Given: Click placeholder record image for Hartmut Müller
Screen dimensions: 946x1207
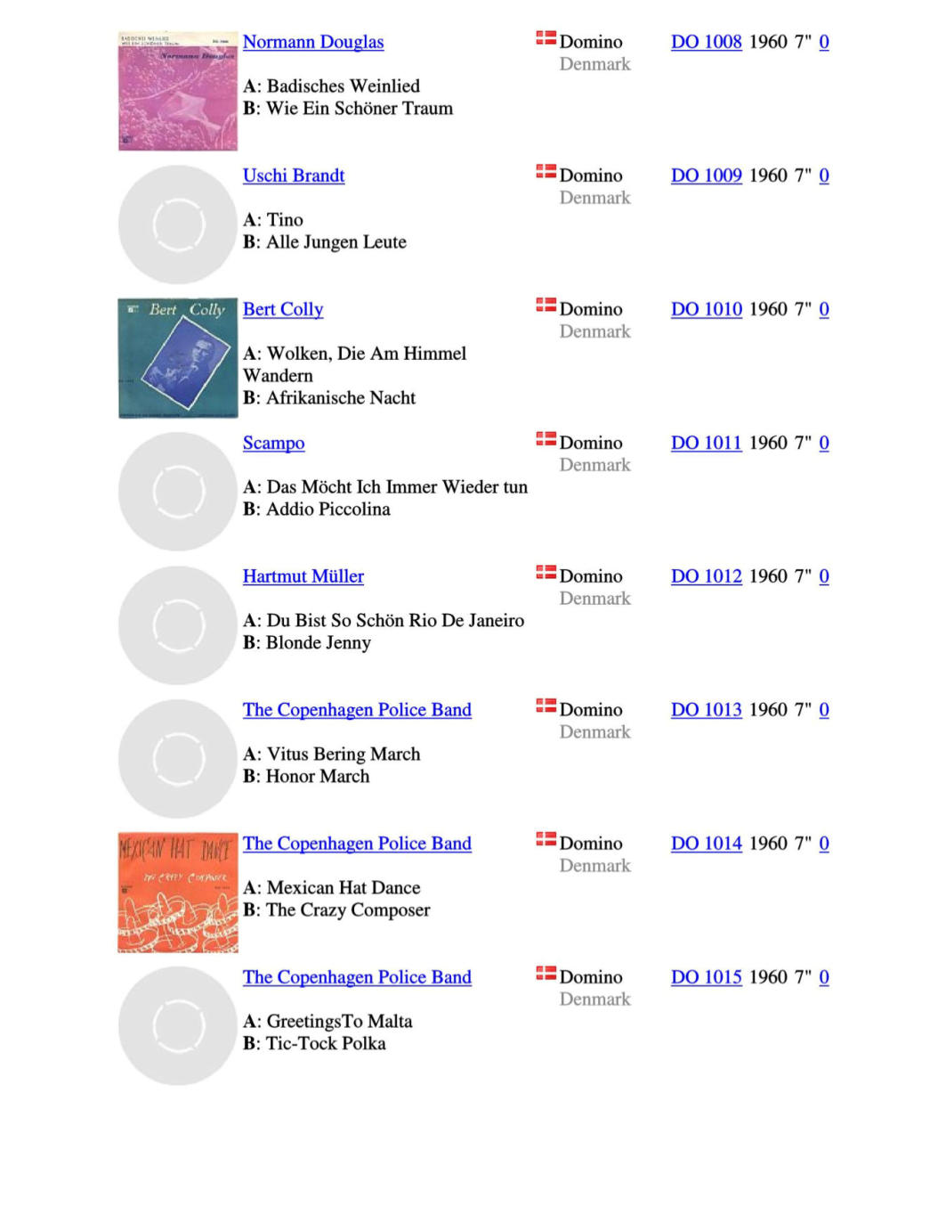Looking at the screenshot, I should click(178, 625).
